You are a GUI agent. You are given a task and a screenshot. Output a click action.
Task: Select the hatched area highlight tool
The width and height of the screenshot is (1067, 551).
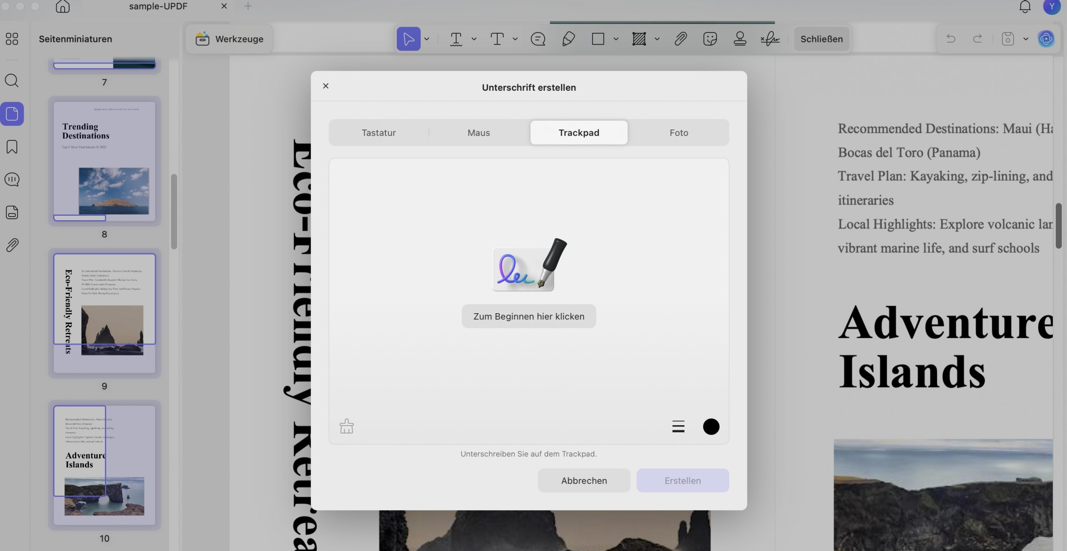pos(639,39)
